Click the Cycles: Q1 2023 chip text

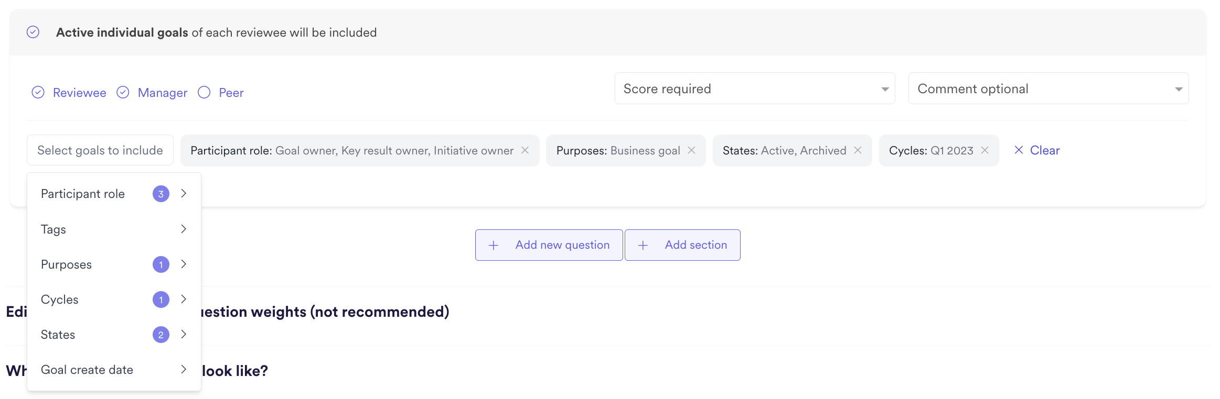(931, 151)
